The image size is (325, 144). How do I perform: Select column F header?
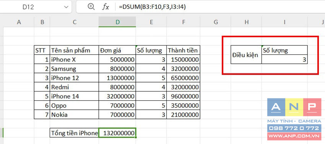183,22
